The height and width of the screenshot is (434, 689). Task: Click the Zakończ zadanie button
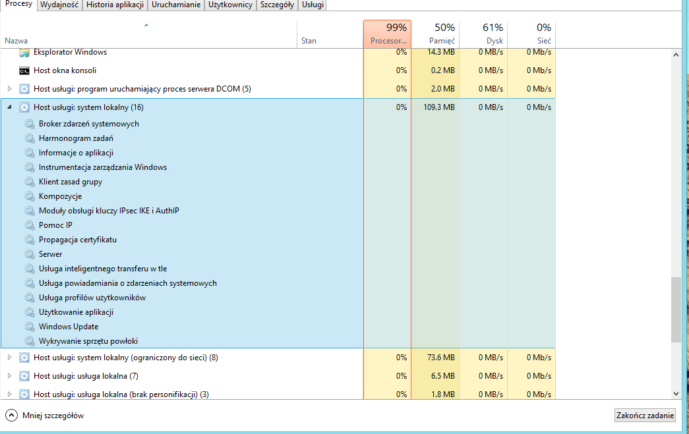[x=645, y=415]
